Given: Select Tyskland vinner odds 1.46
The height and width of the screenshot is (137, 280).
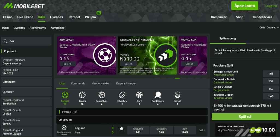Looking at the screenshot, I should tap(271, 96).
